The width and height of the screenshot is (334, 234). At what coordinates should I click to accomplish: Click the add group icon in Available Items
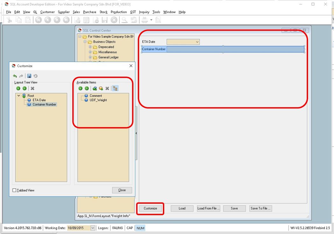(x=95, y=88)
